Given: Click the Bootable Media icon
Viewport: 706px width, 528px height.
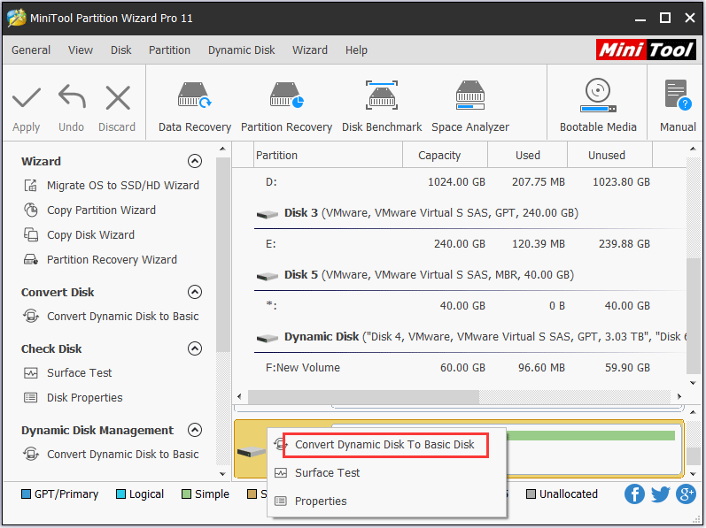Looking at the screenshot, I should 598,97.
